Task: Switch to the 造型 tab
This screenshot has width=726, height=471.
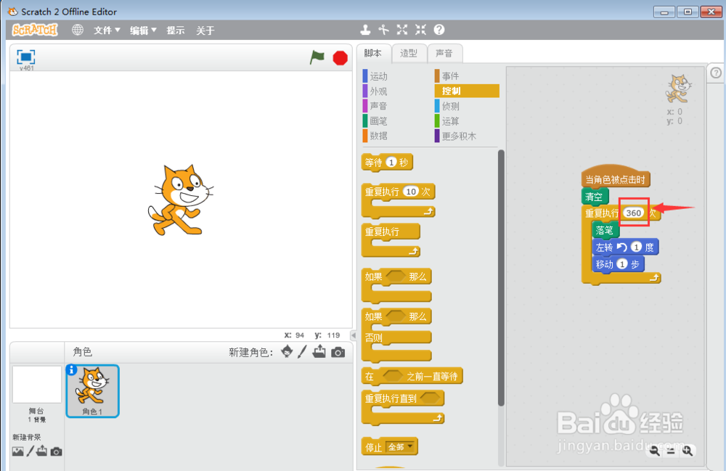Action: point(409,54)
